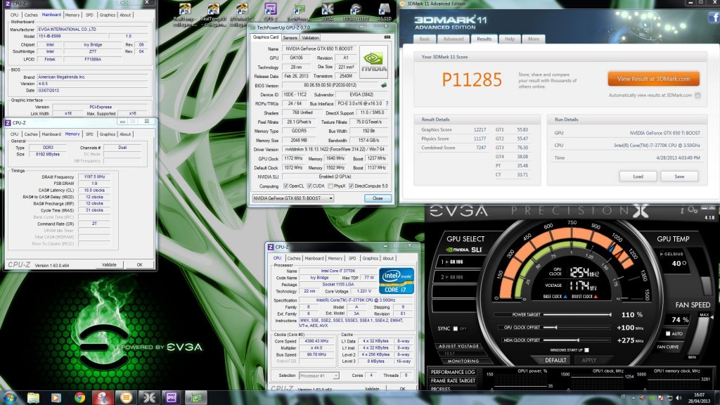Click the volume speaker tray icon
This screenshot has width=720, height=405.
coord(679,398)
